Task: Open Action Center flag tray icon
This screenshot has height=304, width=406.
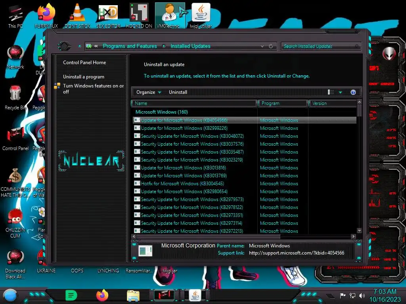Action: pos(343,295)
